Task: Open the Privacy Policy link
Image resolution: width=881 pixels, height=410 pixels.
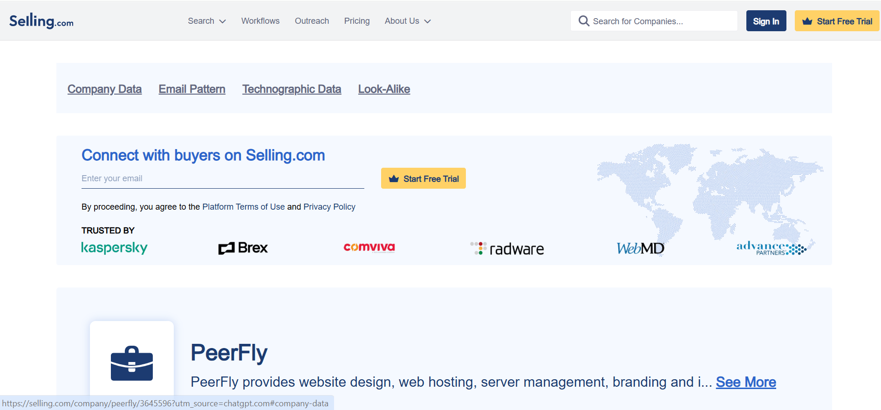Action: 329,206
